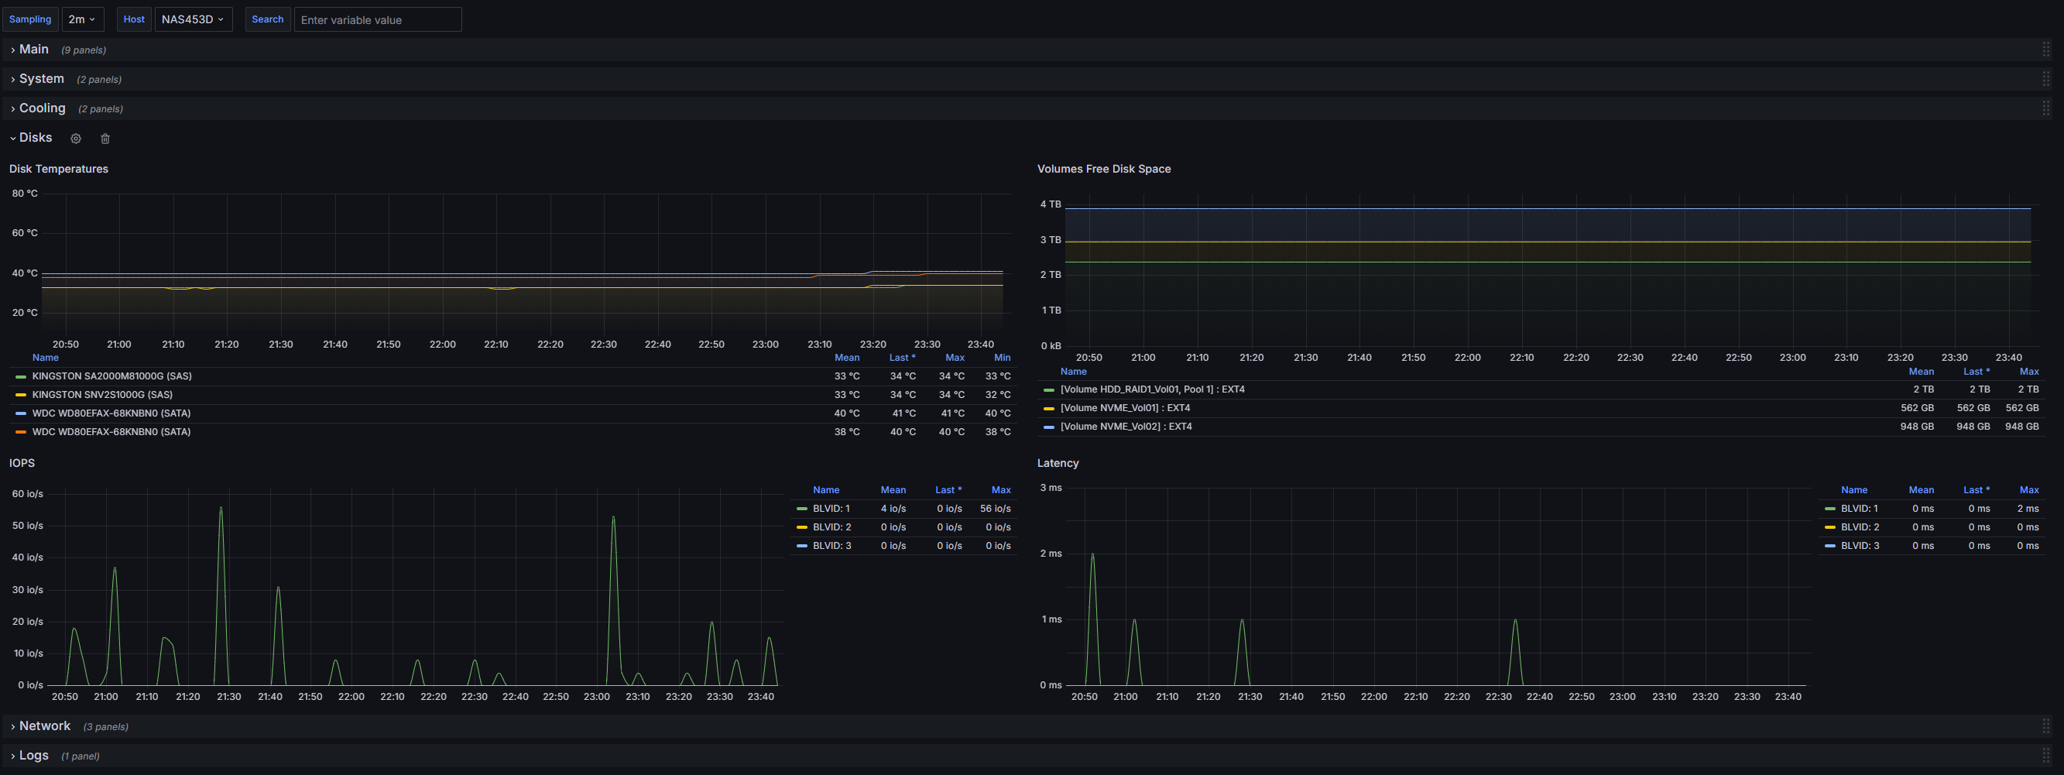Screen dimensions: 2064x775
Task: Expand the Main row
Action: click(33, 50)
